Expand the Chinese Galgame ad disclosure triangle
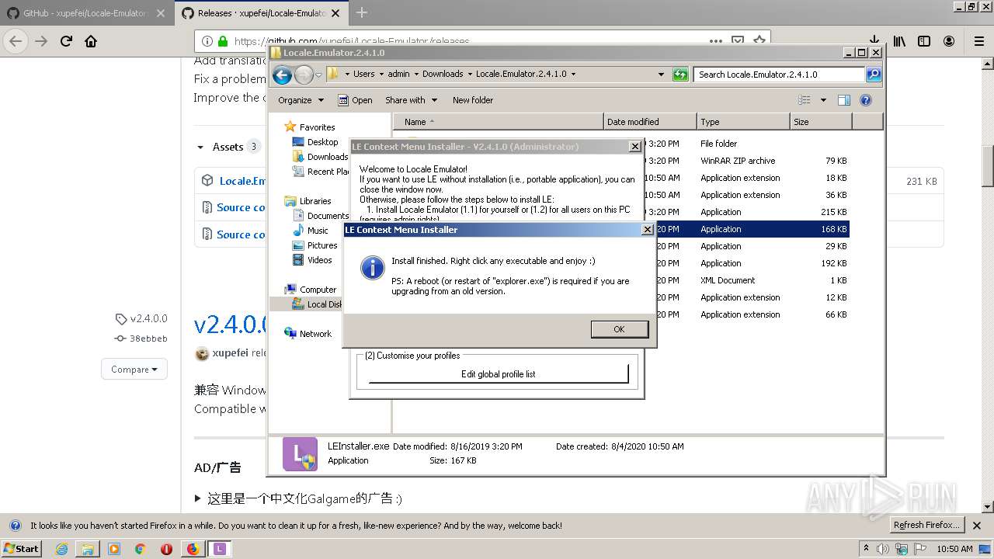This screenshot has width=994, height=559. pyautogui.click(x=198, y=498)
